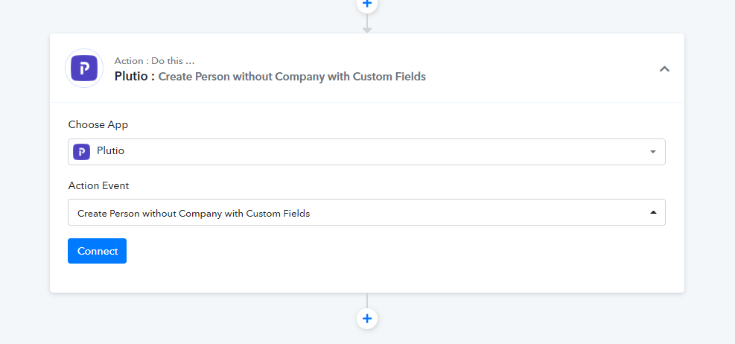Click the grey header subtitle about Create Person
Viewport: 735px width, 344px height.
pos(292,77)
